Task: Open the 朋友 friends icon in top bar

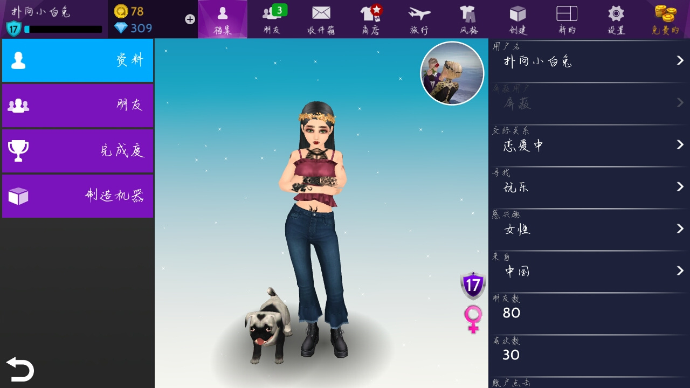Action: (x=272, y=19)
